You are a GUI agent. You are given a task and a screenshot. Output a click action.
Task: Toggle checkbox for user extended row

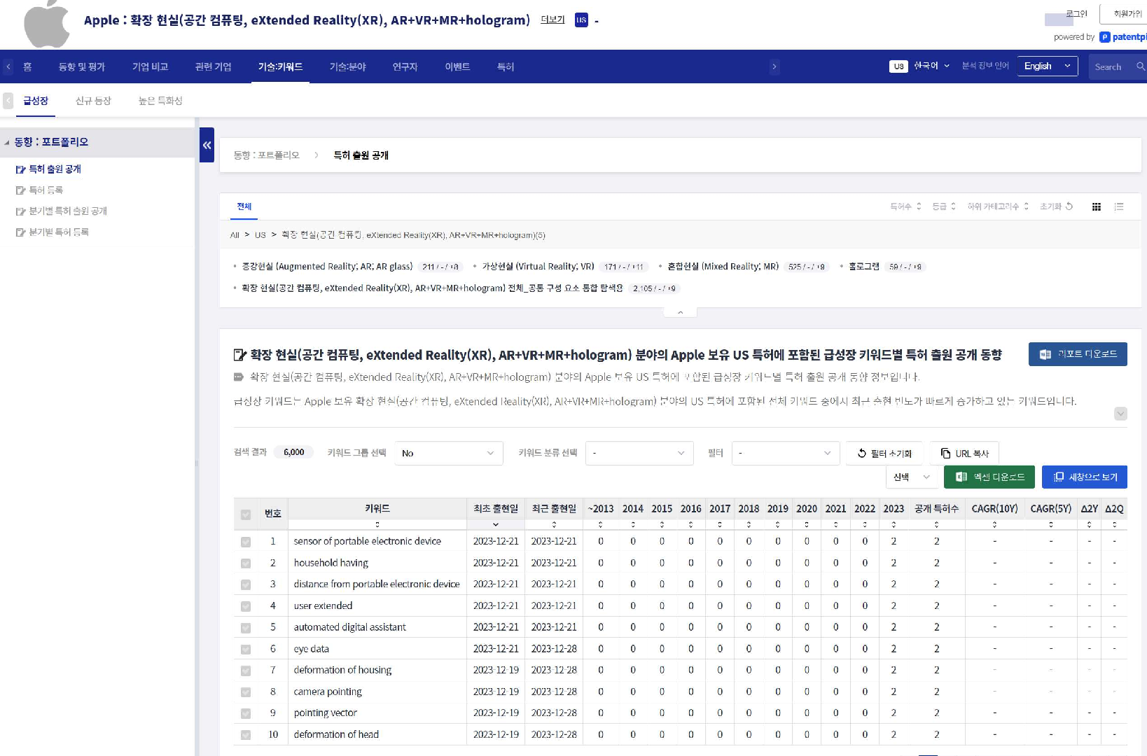tap(246, 606)
